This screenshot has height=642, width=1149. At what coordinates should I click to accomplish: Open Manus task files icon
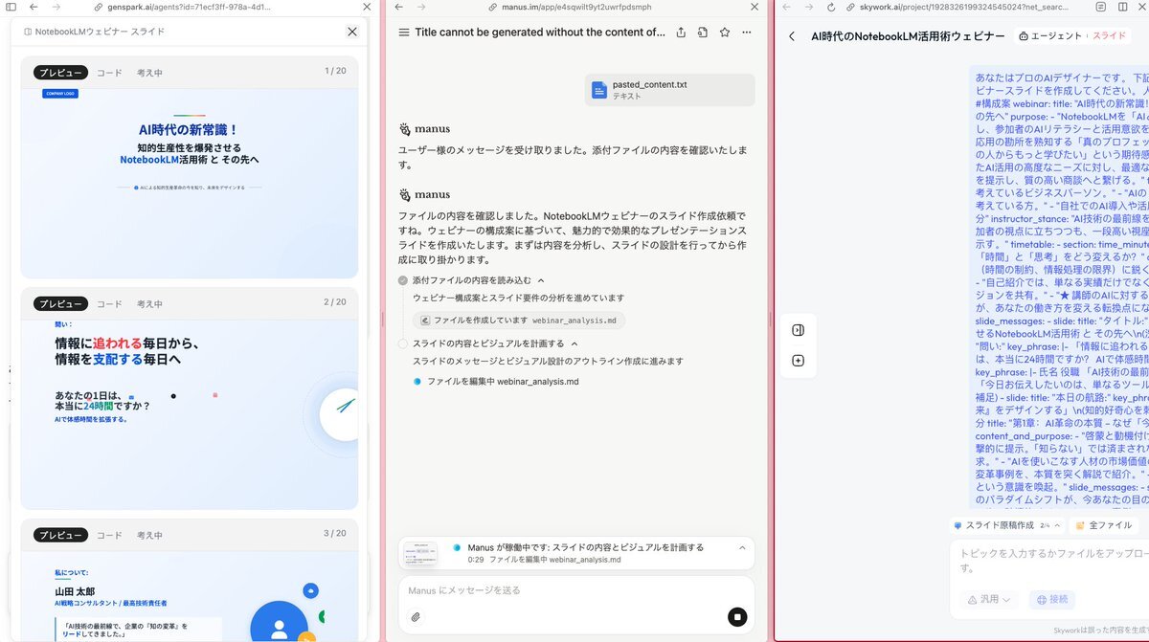point(703,33)
